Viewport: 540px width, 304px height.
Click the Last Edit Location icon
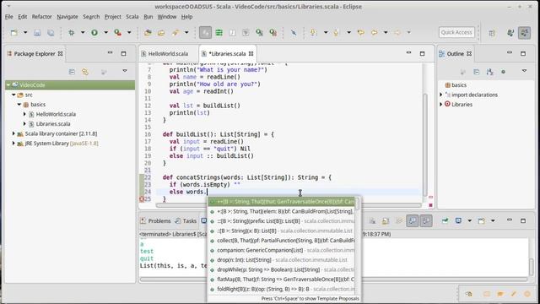[x=361, y=33]
